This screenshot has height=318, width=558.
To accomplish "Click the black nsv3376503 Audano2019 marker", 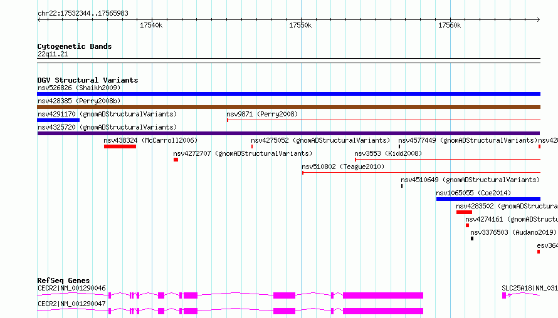I will [472, 238].
